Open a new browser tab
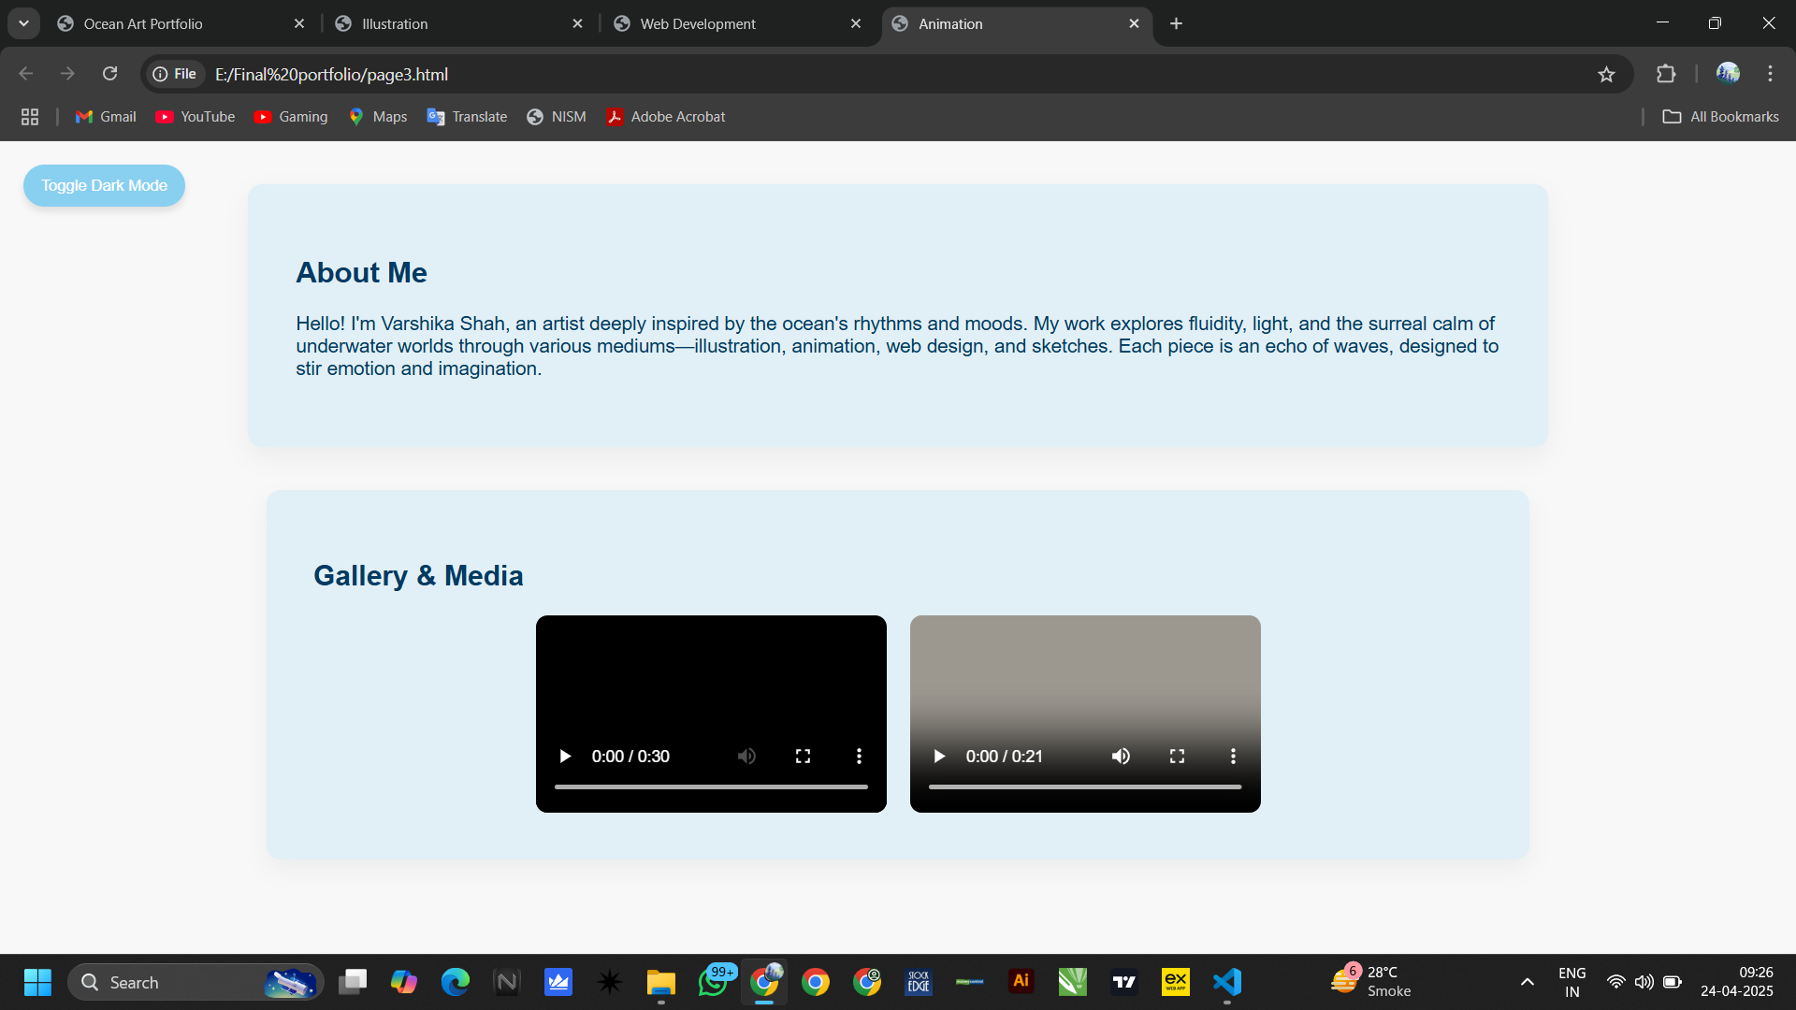Screen dimensions: 1796x1010 (1176, 24)
